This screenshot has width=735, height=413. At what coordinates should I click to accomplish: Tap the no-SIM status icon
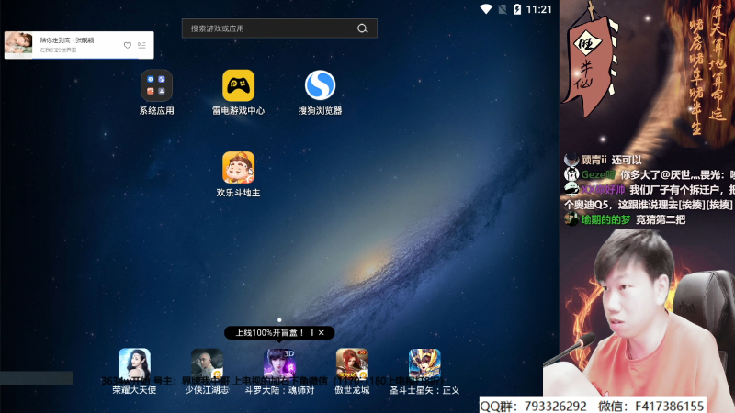(502, 9)
